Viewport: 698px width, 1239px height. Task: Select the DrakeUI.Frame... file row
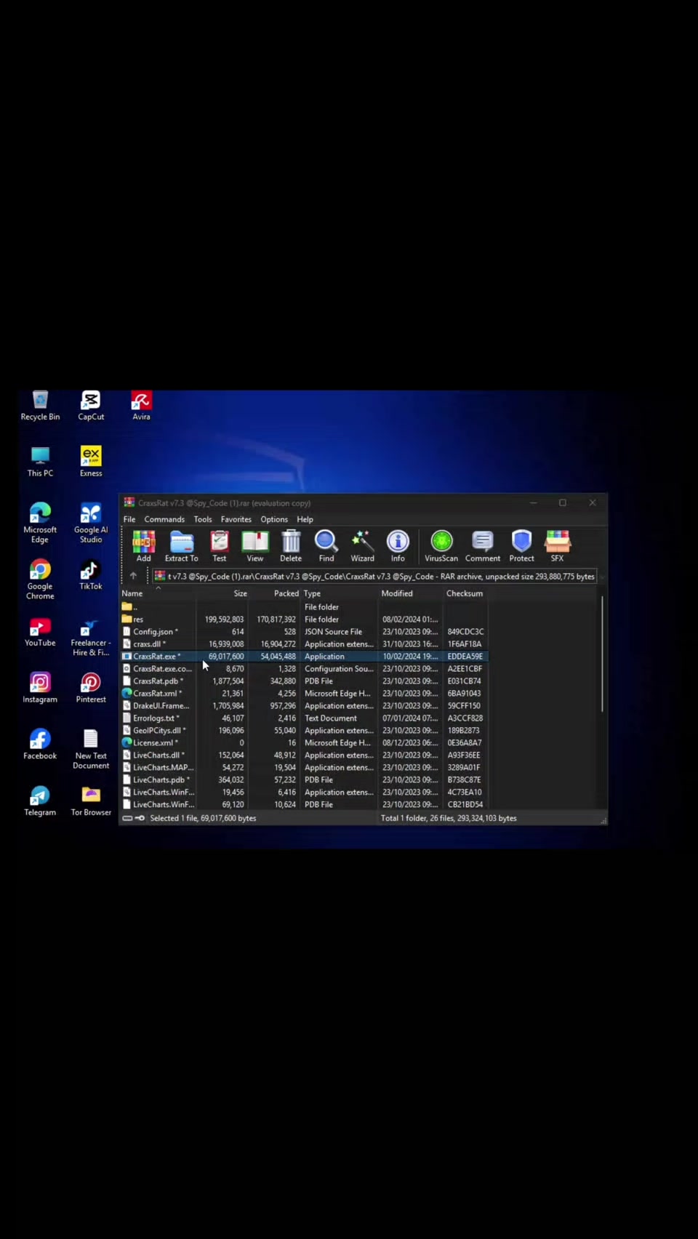coord(304,706)
